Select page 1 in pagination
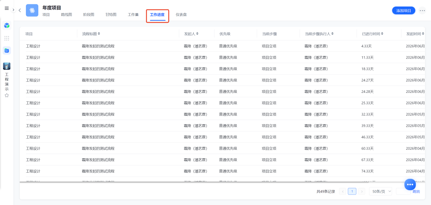The image size is (431, 205). (x=352, y=192)
